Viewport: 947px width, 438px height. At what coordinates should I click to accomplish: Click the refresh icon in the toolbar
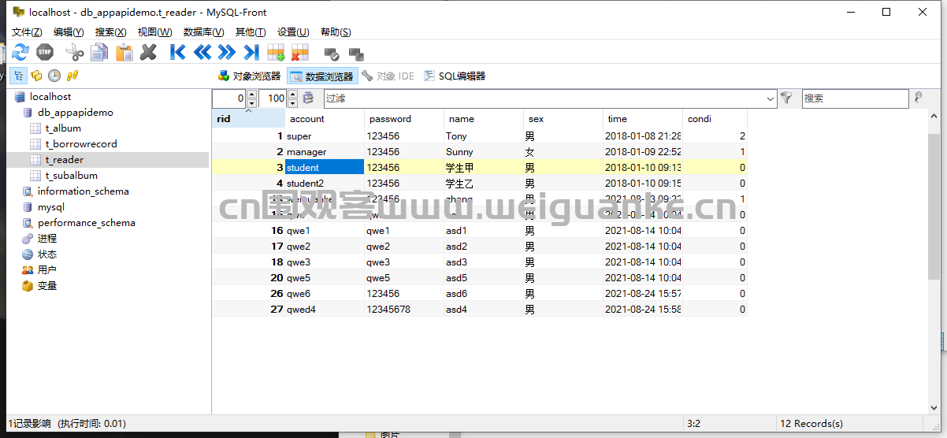[20, 53]
